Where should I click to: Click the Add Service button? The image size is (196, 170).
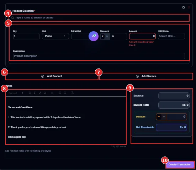coord(146,76)
